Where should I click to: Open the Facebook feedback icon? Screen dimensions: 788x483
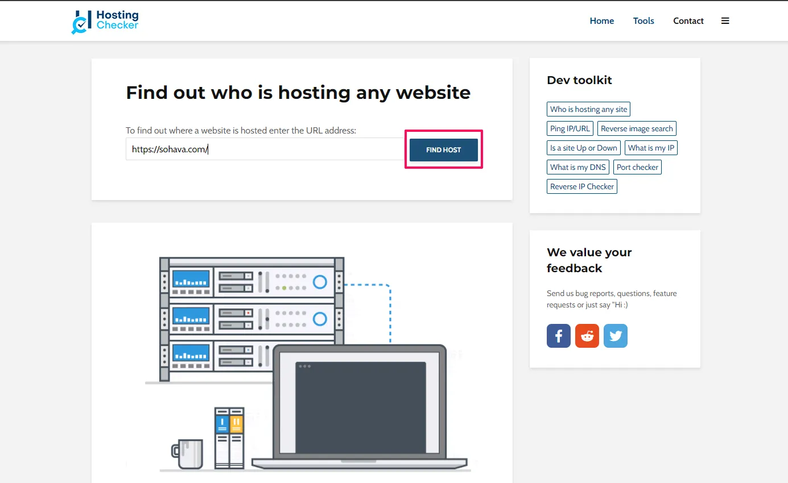coord(559,336)
